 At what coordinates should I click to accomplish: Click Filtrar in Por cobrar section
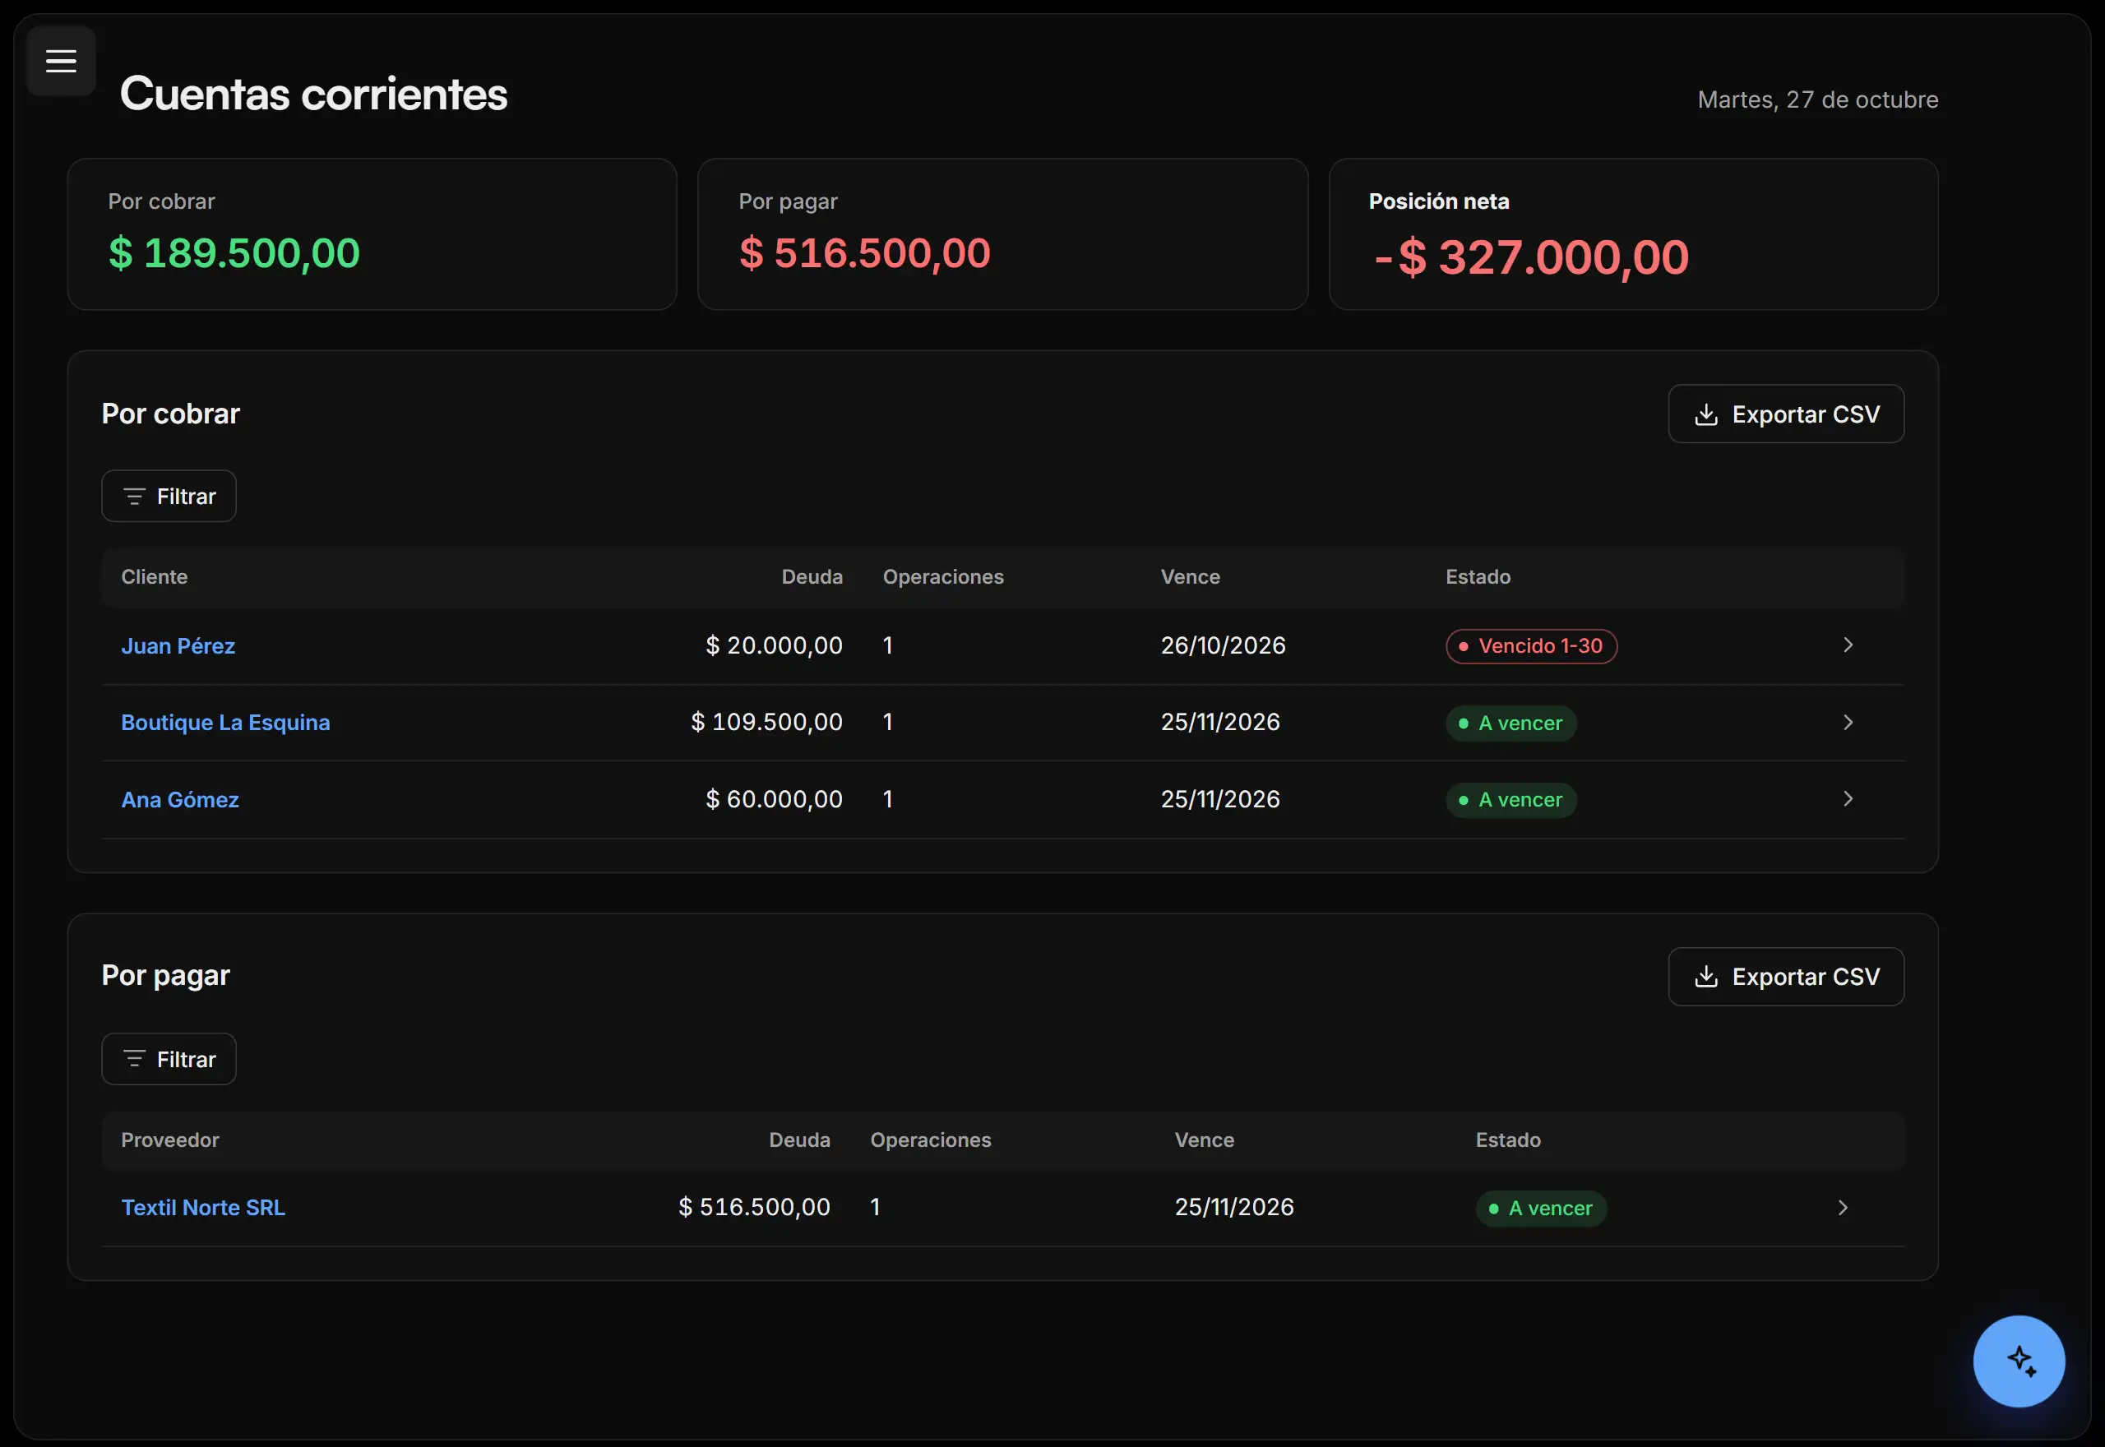click(x=169, y=496)
